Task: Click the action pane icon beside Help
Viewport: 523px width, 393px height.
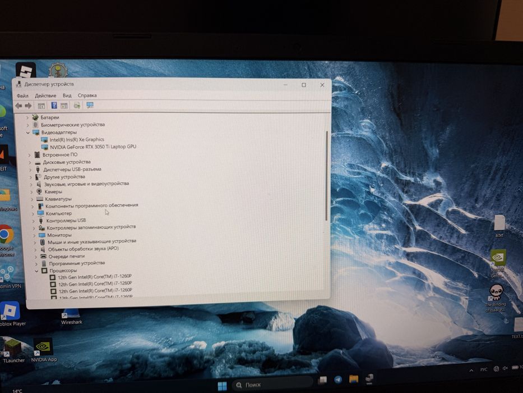Action: point(64,106)
